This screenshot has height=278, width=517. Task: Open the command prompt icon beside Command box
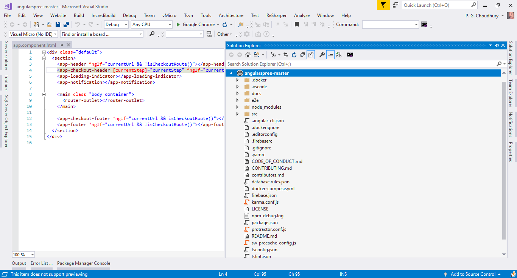pos(424,25)
